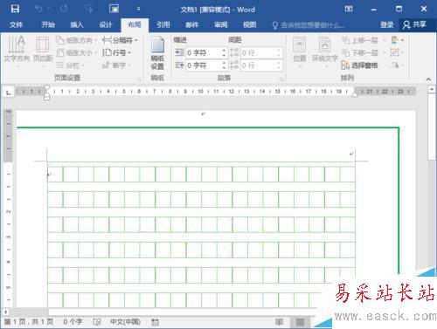Image resolution: width=437 pixels, height=329 pixels.
Task: Switch to the 视图 (View) tab
Action: click(x=250, y=24)
